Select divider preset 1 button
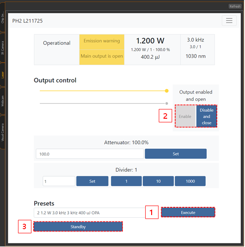This screenshot has height=247, width=245. [126, 181]
